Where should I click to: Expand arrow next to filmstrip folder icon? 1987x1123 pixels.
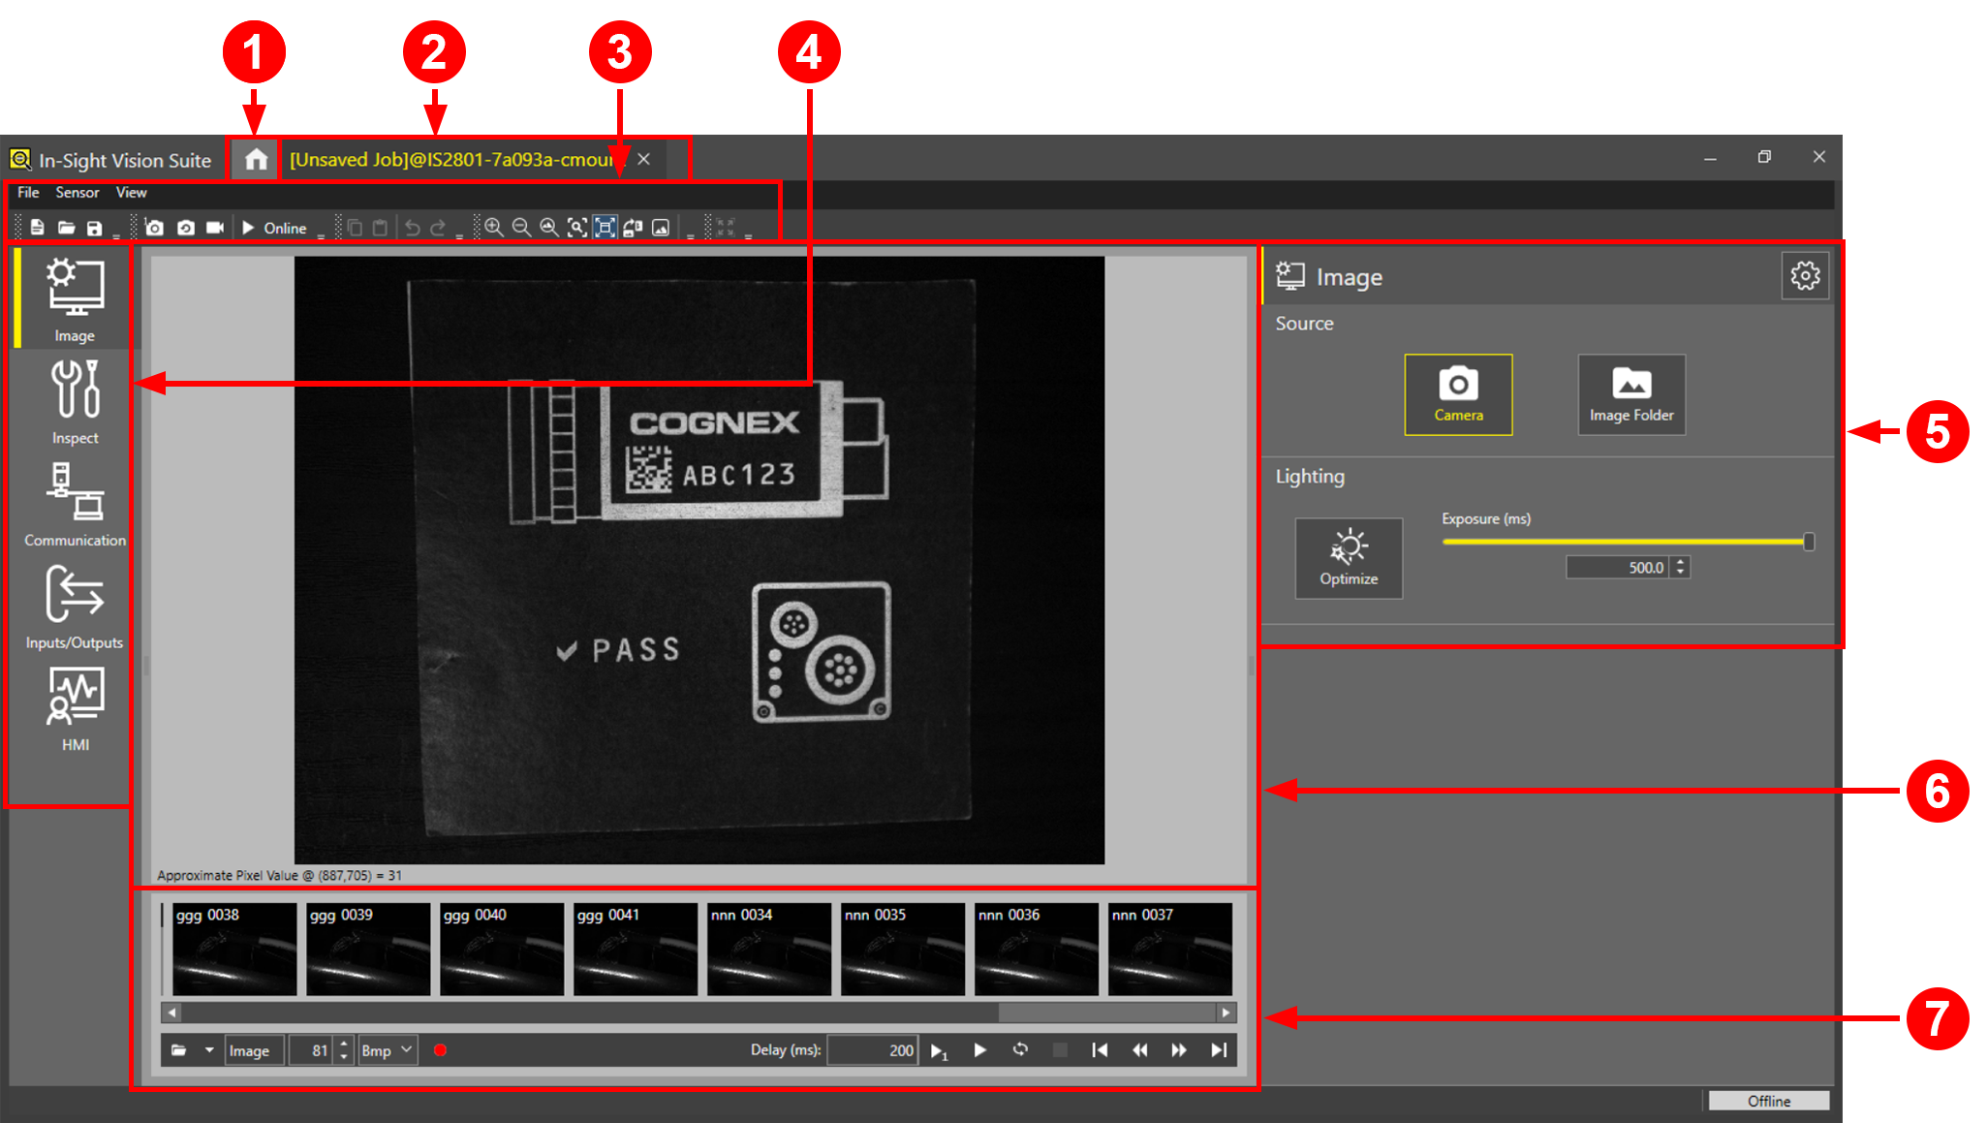(209, 1049)
